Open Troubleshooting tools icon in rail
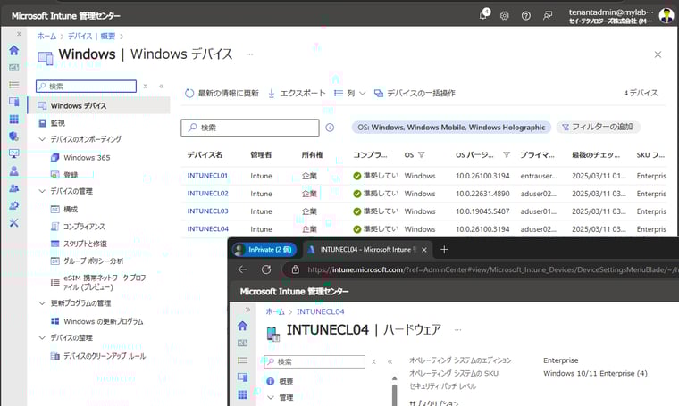 click(x=14, y=223)
